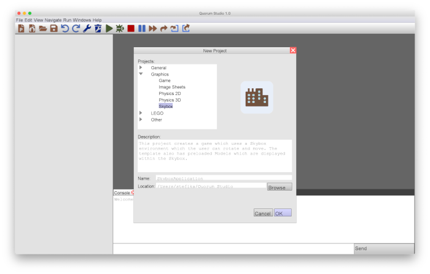The width and height of the screenshot is (430, 274).
Task: Select the Game project template
Action: tap(165, 80)
